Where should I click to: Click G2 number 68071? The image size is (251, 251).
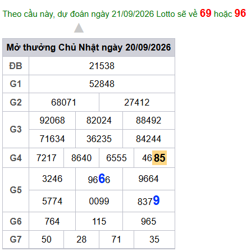click(x=63, y=102)
